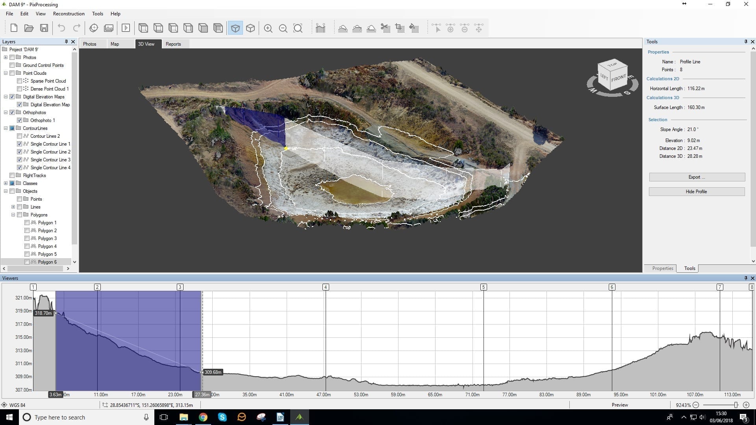Switch to the Map tab

pyautogui.click(x=115, y=44)
